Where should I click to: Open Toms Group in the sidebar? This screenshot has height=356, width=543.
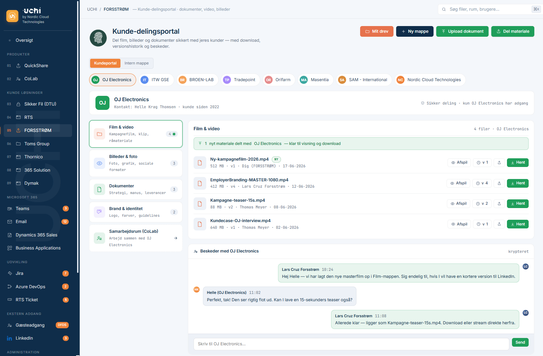click(38, 144)
